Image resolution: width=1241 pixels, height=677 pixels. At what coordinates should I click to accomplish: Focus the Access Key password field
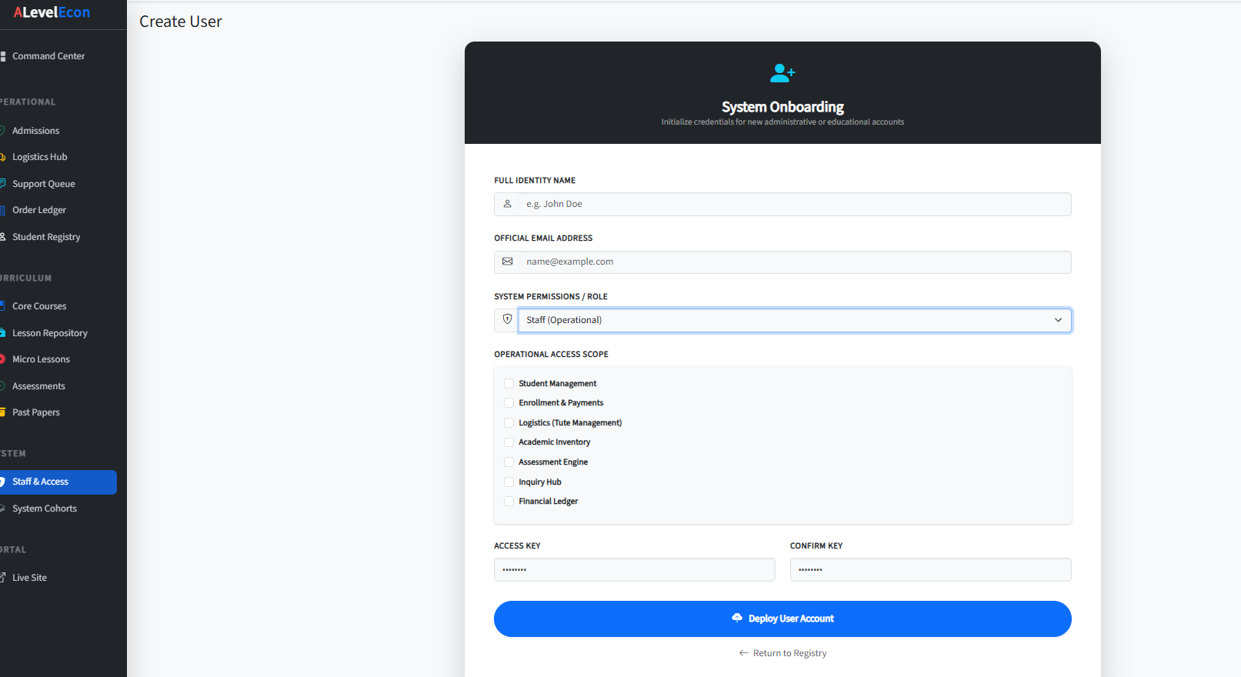click(635, 570)
